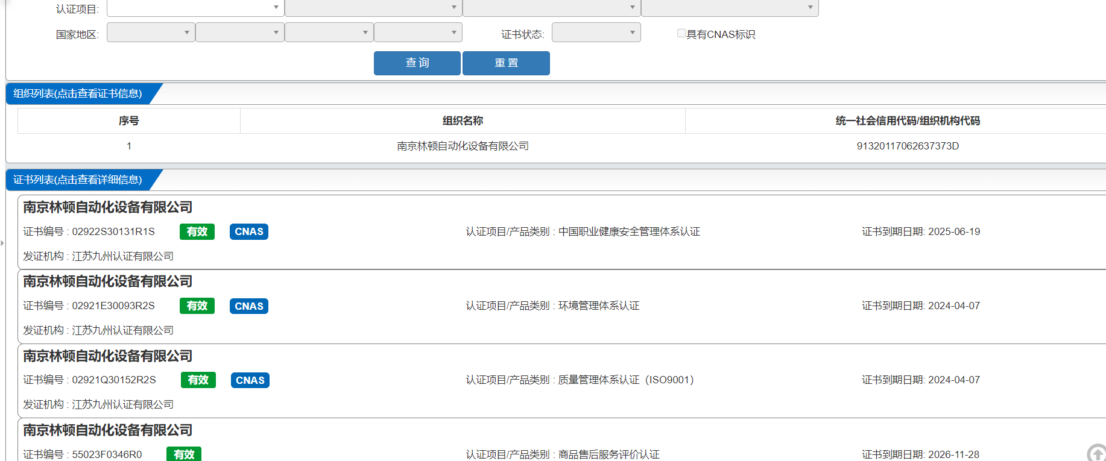The height and width of the screenshot is (461, 1106).
Task: Click expiry date 2026-11-28
Action: [x=953, y=454]
